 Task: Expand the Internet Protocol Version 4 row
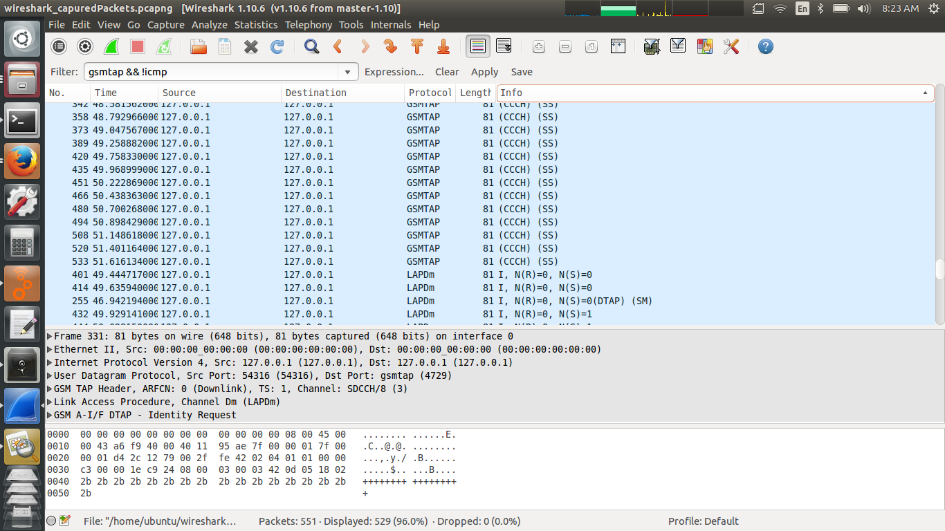click(x=50, y=362)
